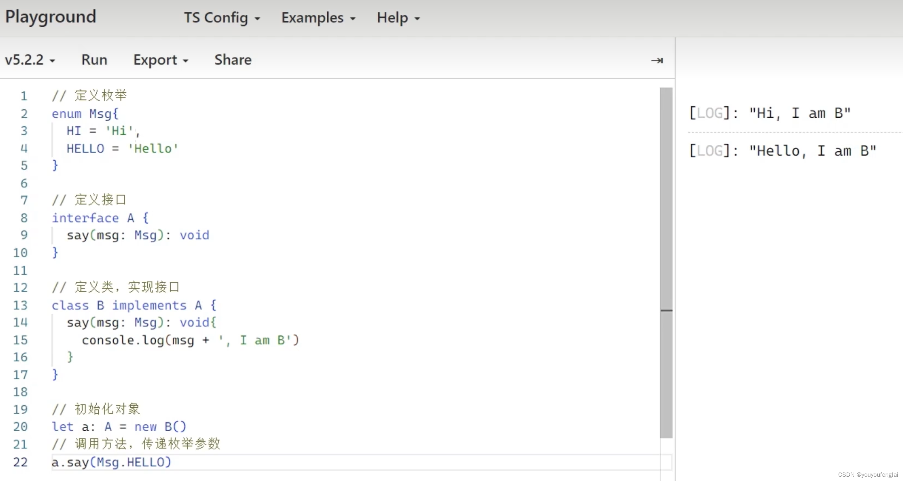This screenshot has height=481, width=903.
Task: Click line 2 'enum Msg{' code
Action: point(85,113)
